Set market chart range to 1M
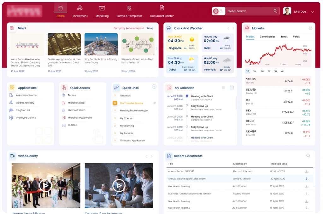The width and height of the screenshot is (323, 214). tap(255, 71)
